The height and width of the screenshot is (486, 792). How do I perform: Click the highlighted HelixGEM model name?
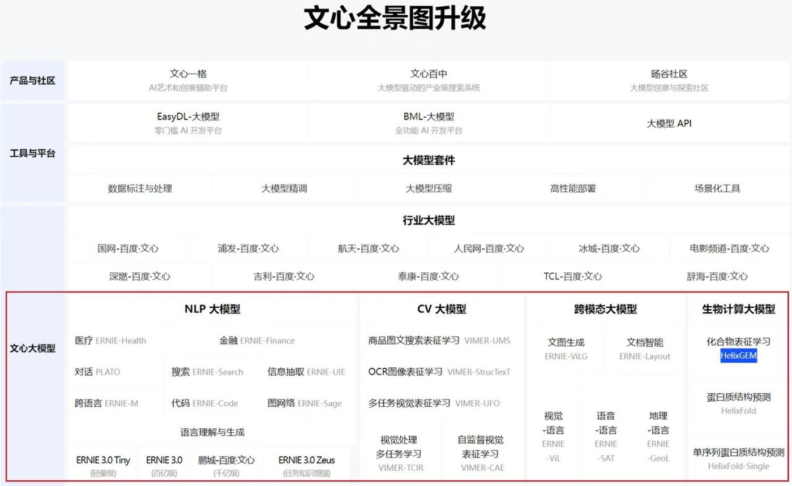coord(738,356)
